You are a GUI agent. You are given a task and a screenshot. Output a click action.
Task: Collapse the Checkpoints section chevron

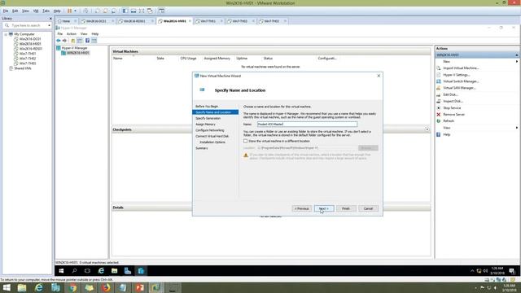pyautogui.click(x=427, y=129)
